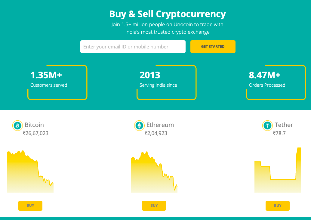
Task: Select the Bitcoin coin name
Action: 34,125
